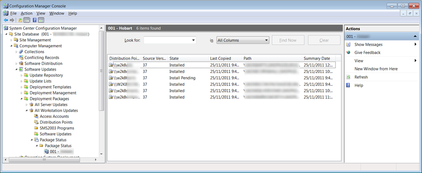Viewport: 422px width, 173px height.
Task: Click the Computer Management node icon
Action: (x=16, y=46)
